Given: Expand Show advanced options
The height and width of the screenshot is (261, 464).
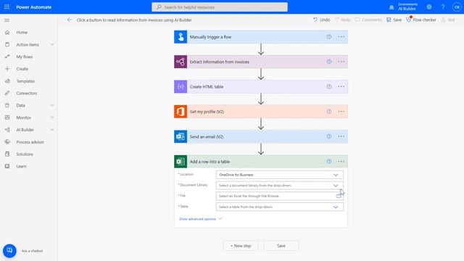Looking at the screenshot, I should (x=200, y=219).
